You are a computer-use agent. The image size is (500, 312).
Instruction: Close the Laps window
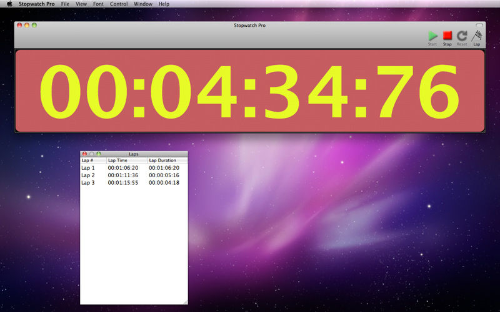pyautogui.click(x=84, y=154)
